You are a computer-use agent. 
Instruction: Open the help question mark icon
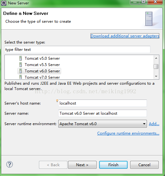(10, 165)
